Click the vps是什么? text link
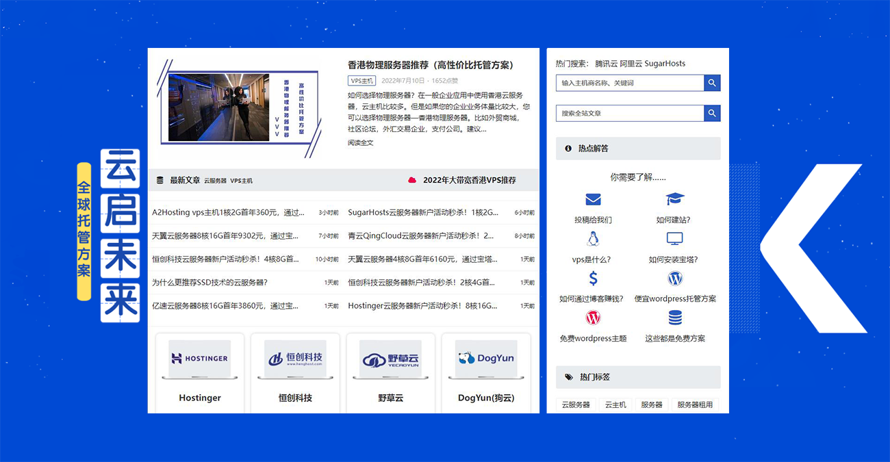The image size is (890, 462). point(592,259)
